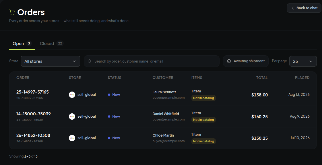Image resolution: width=322 pixels, height=165 pixels.
Task: Open the All stores dropdown
Action: [x=50, y=61]
